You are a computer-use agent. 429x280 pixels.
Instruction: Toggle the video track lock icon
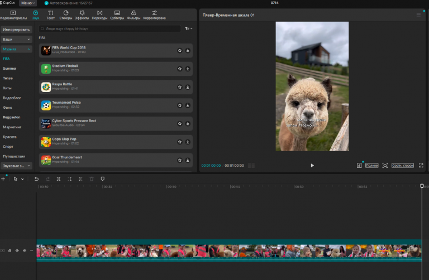10,250
